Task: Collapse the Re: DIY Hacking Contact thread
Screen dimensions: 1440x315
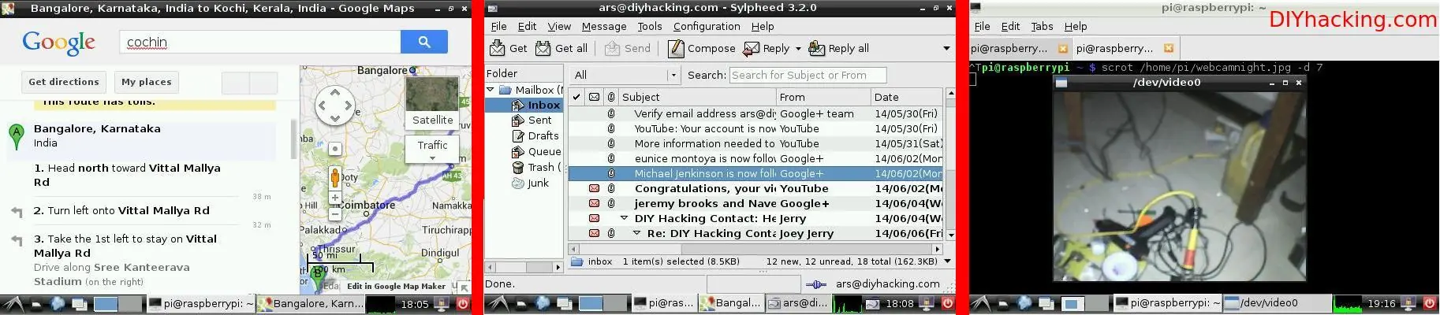Action: [636, 233]
